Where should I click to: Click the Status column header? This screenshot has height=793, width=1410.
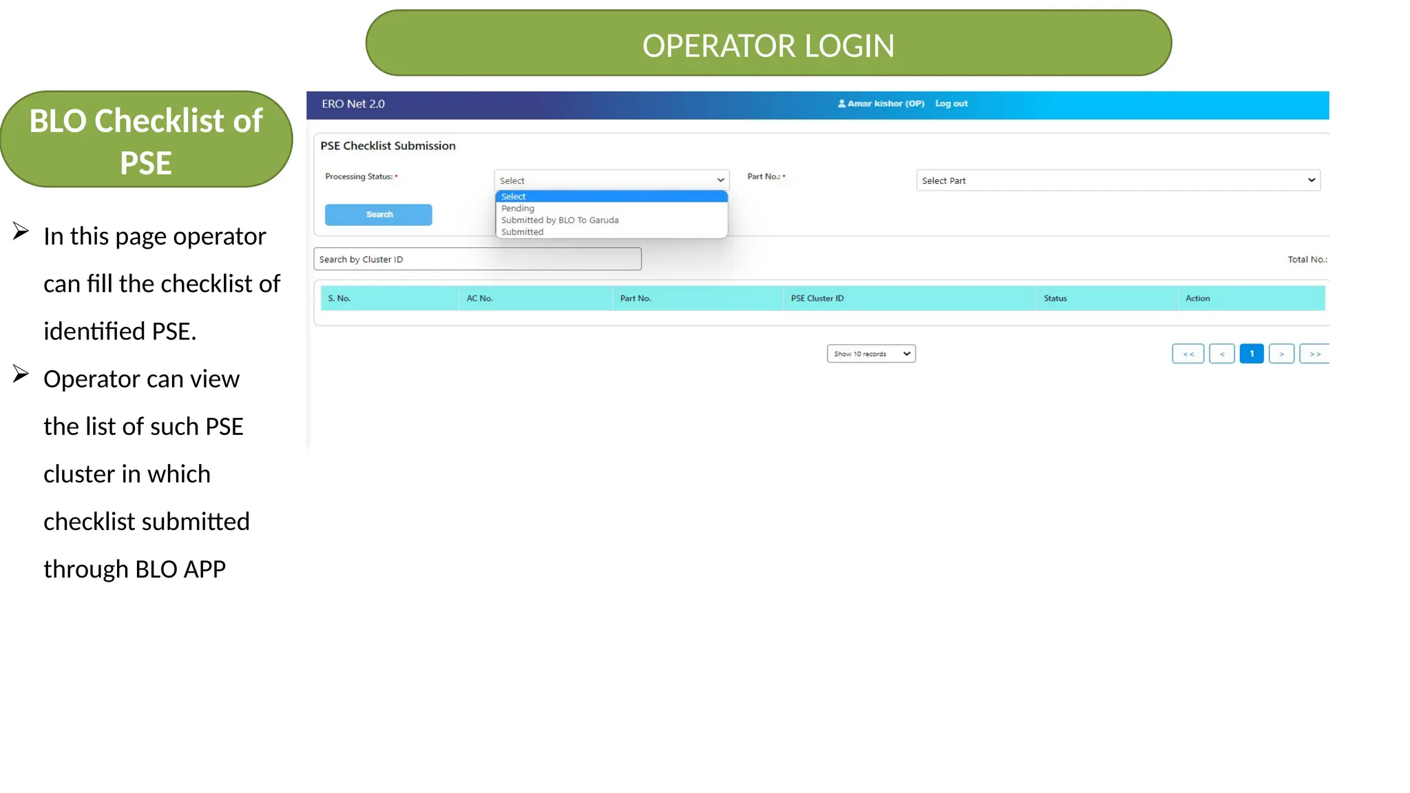(x=1055, y=299)
